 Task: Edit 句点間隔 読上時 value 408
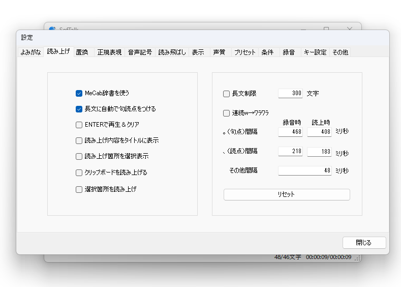pos(319,132)
